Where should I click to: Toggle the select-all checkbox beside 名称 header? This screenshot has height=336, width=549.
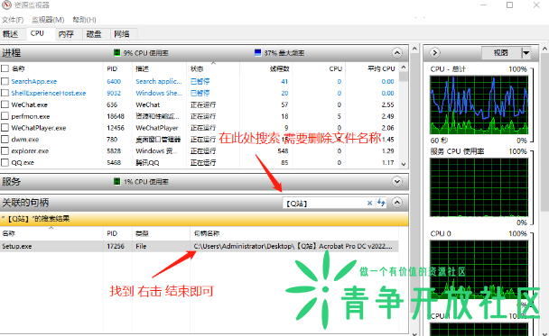[x=5, y=68]
